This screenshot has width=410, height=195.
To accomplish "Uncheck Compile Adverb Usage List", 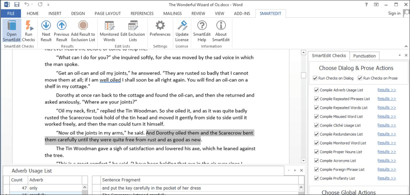I will [x=316, y=90].
